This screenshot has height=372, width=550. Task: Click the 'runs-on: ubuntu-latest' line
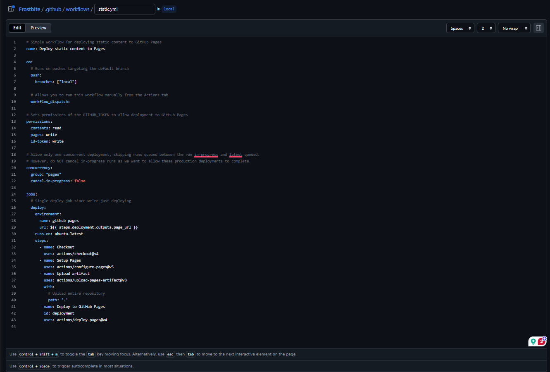click(x=59, y=234)
